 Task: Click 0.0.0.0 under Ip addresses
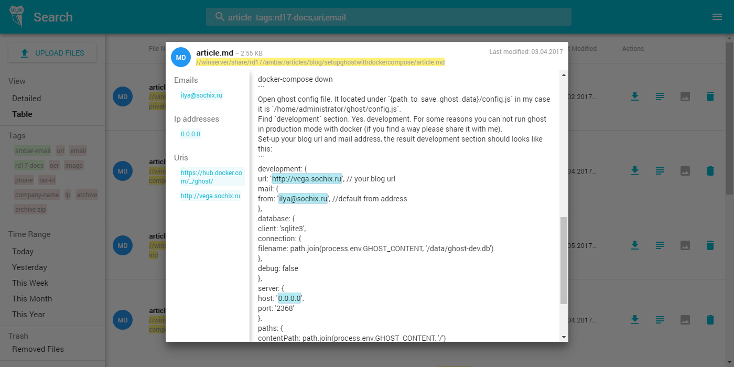pos(190,134)
